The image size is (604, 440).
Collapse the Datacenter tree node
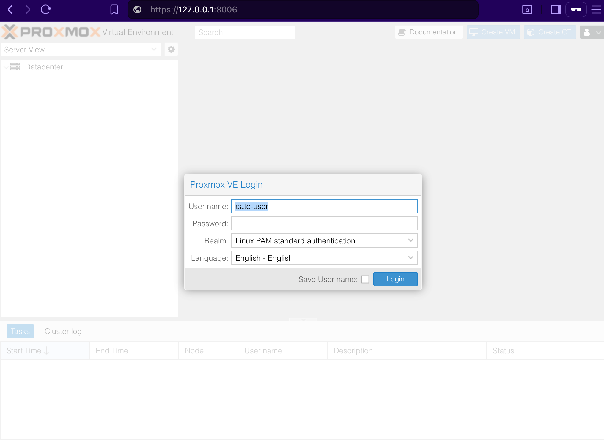tap(6, 67)
